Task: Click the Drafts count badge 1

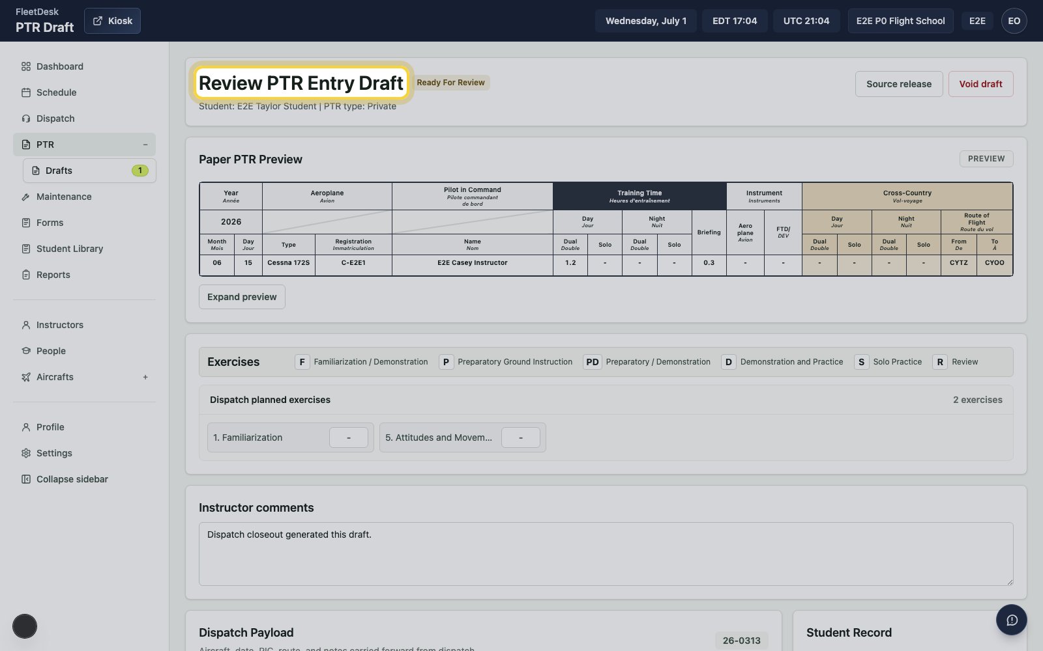Action: (x=140, y=171)
